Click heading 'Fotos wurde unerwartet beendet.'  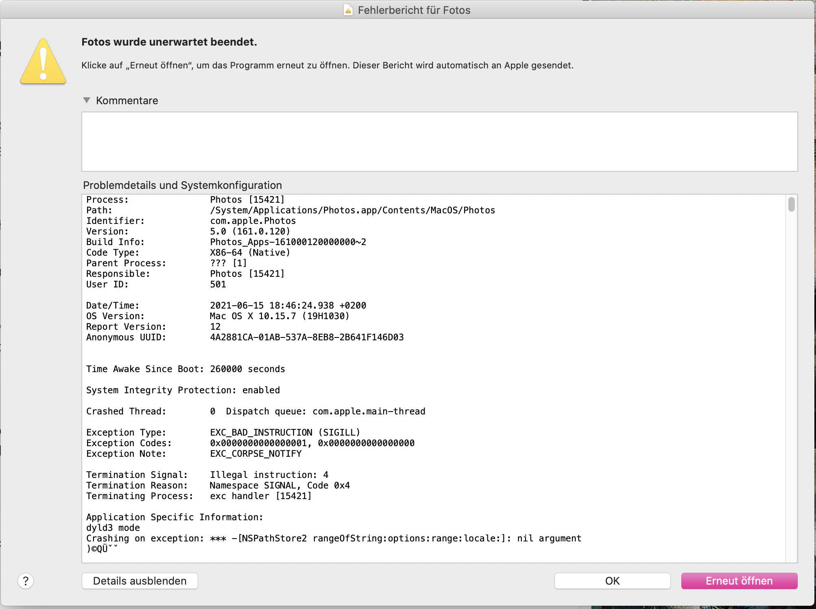pyautogui.click(x=169, y=42)
